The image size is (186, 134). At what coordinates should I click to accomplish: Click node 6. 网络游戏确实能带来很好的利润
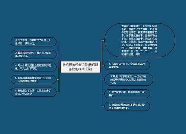[33, 80]
